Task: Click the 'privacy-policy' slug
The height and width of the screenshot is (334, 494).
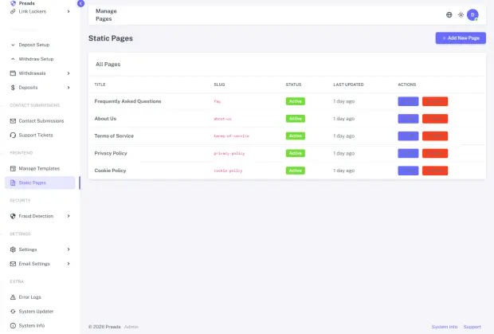Action: pyautogui.click(x=229, y=154)
